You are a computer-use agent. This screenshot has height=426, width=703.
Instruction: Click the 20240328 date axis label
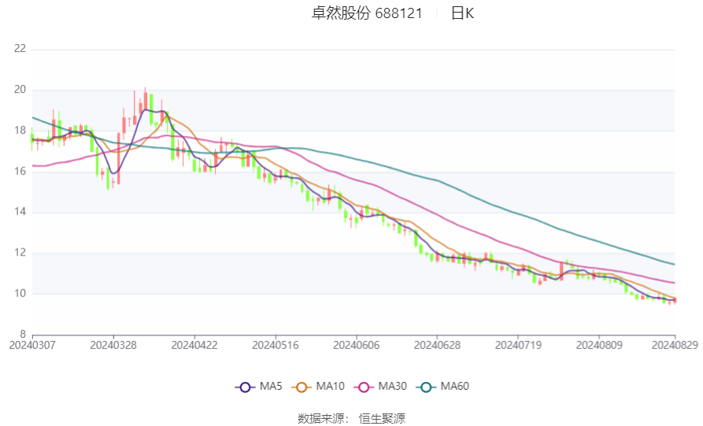(113, 345)
